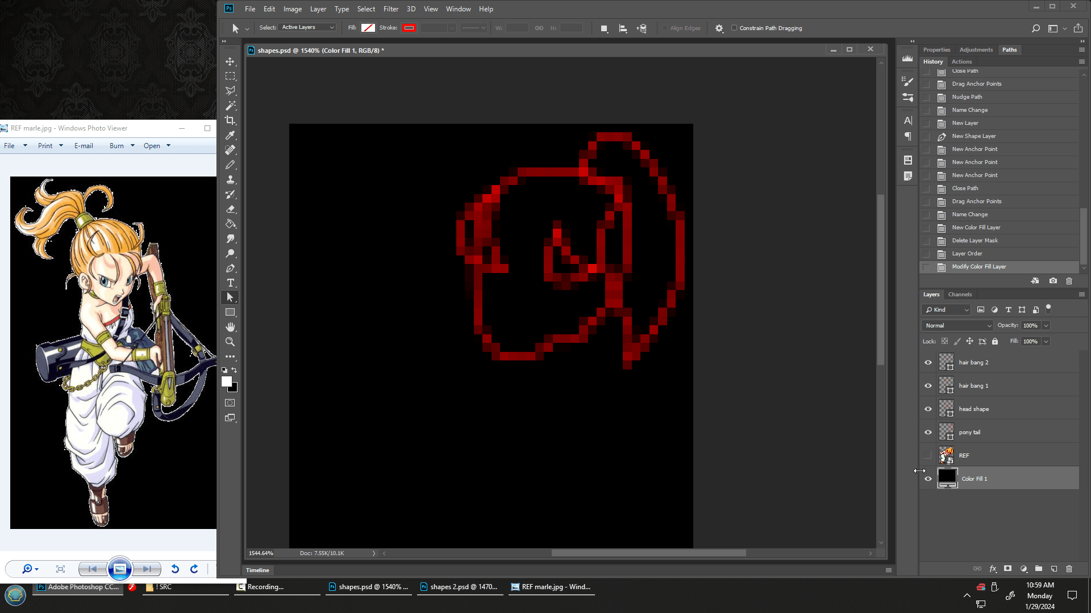Image resolution: width=1091 pixels, height=613 pixels.
Task: Open the Filter menu
Action: coord(390,9)
